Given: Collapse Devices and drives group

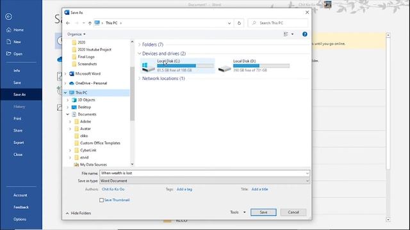Looking at the screenshot, I should [x=140, y=54].
